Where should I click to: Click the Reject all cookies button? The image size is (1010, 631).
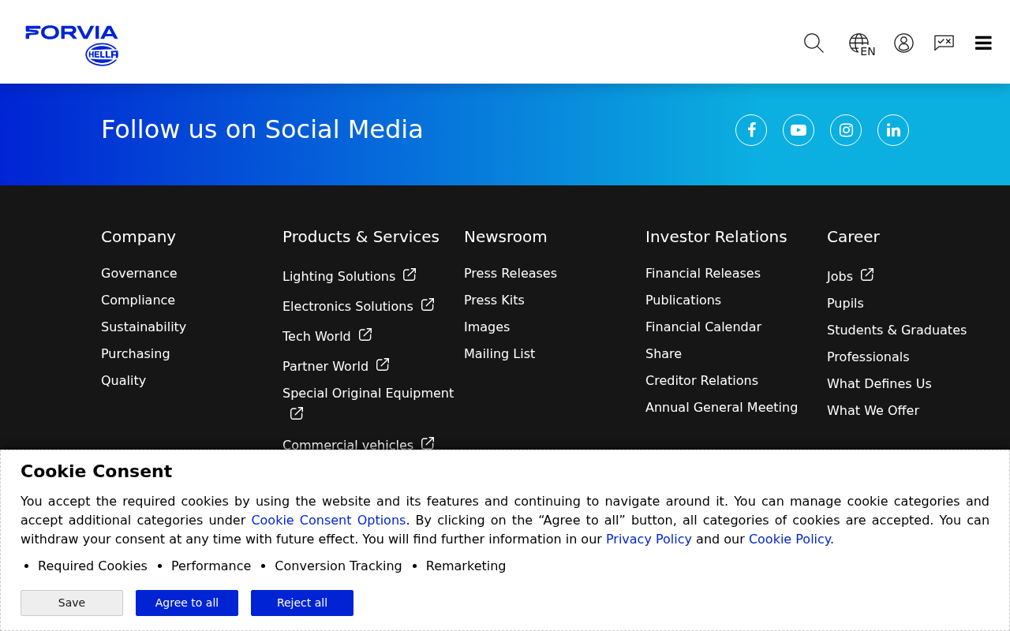point(302,603)
